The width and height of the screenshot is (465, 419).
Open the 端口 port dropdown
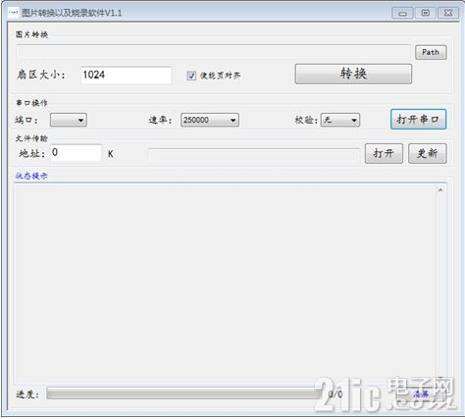coord(69,120)
